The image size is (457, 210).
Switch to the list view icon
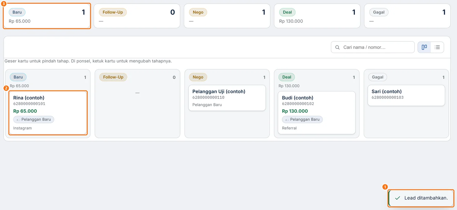[437, 47]
